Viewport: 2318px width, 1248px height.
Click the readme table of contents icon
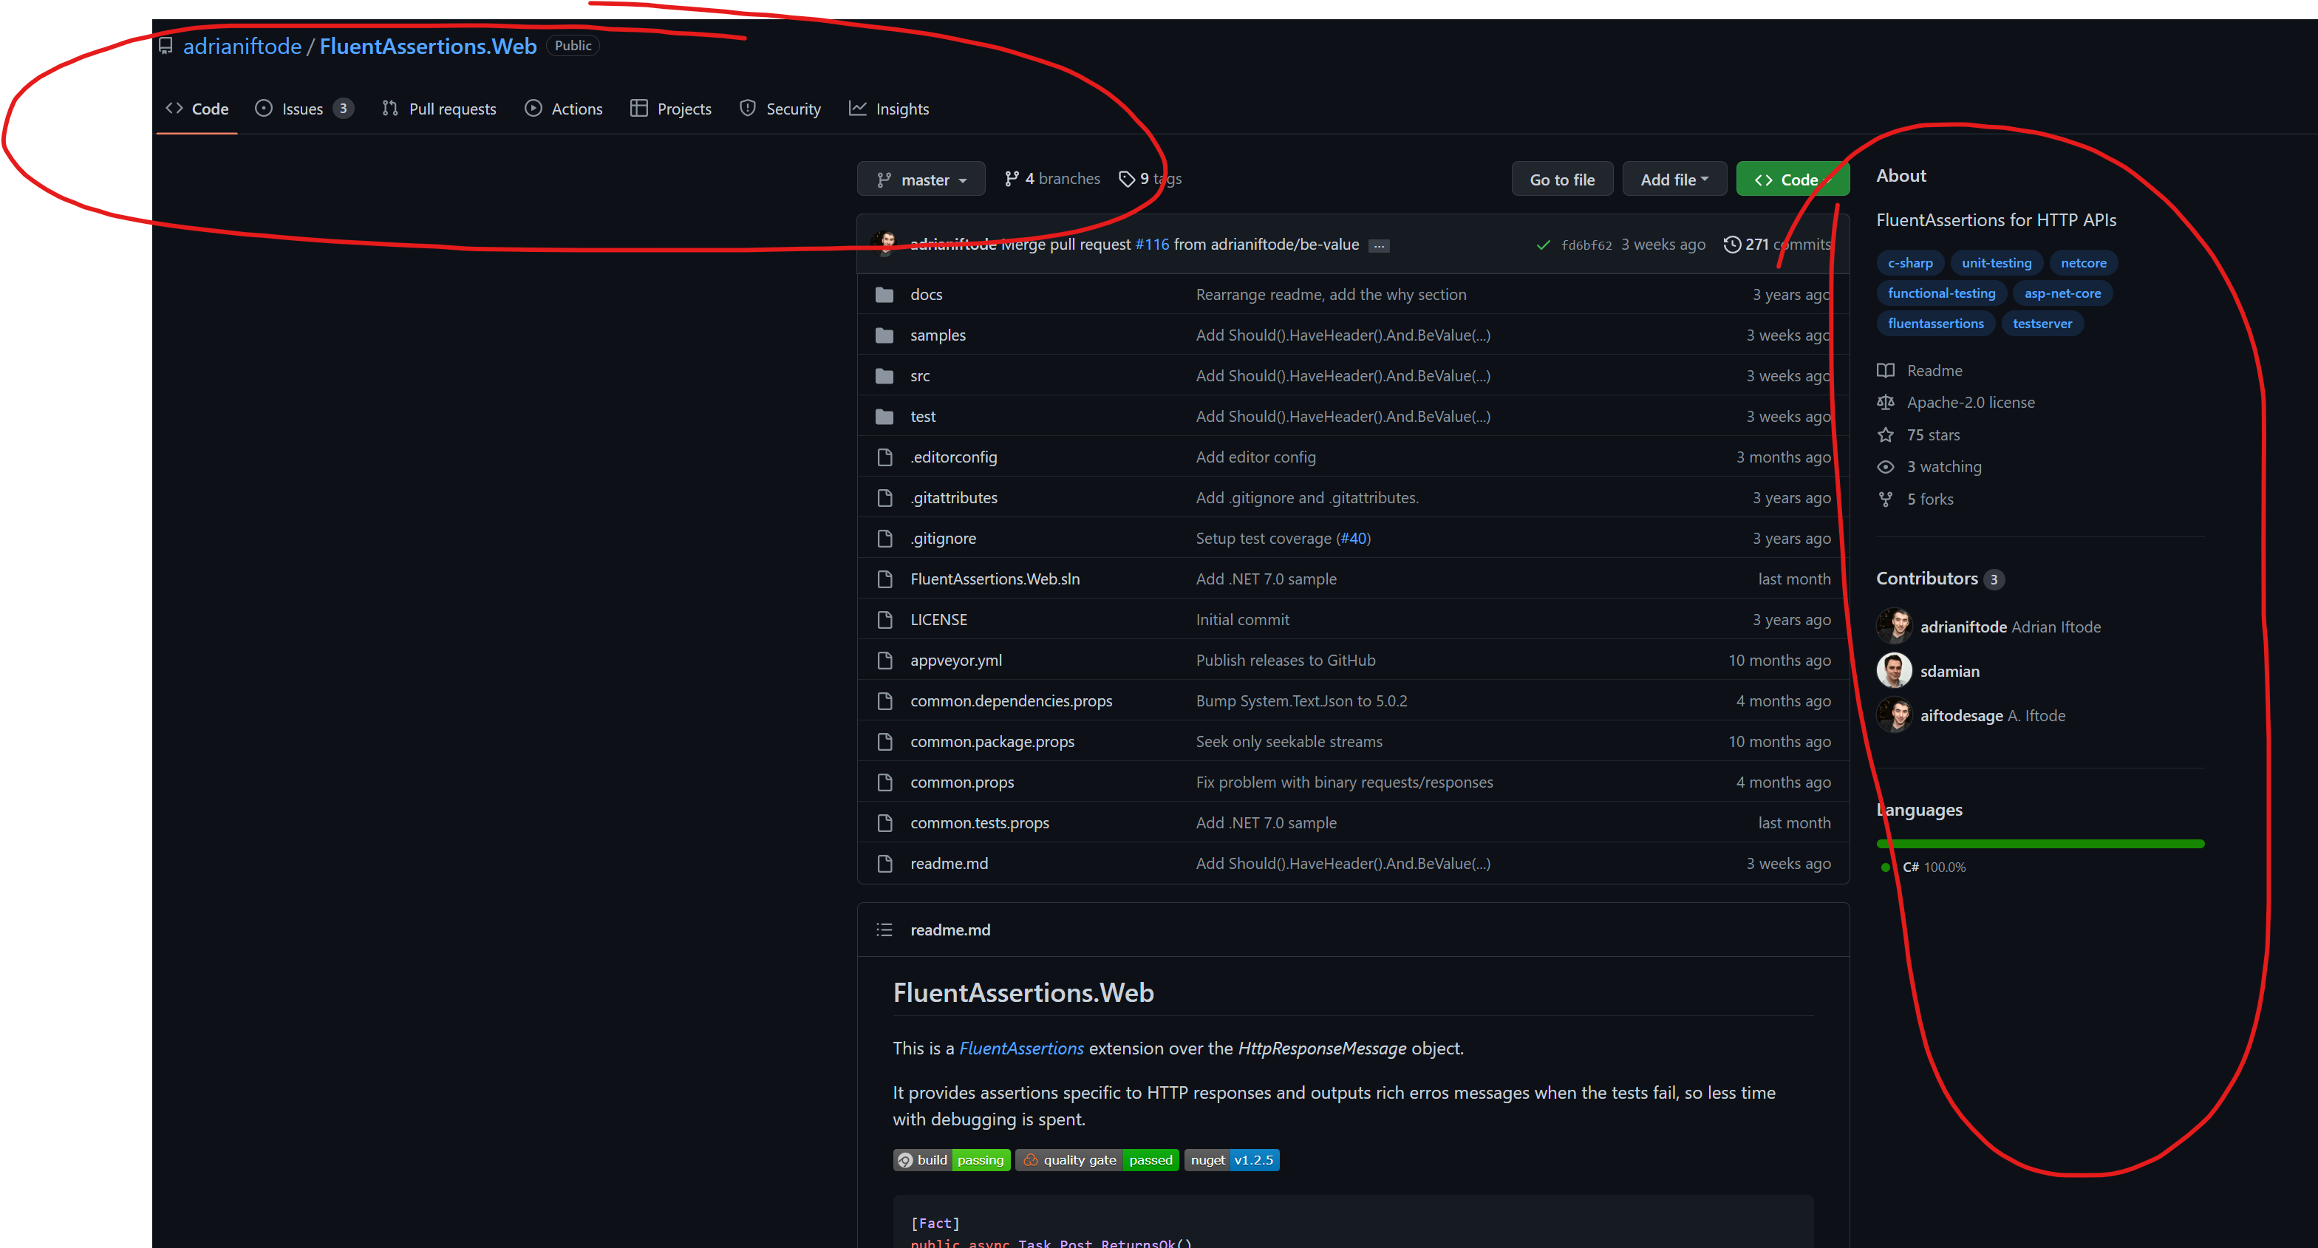click(884, 930)
